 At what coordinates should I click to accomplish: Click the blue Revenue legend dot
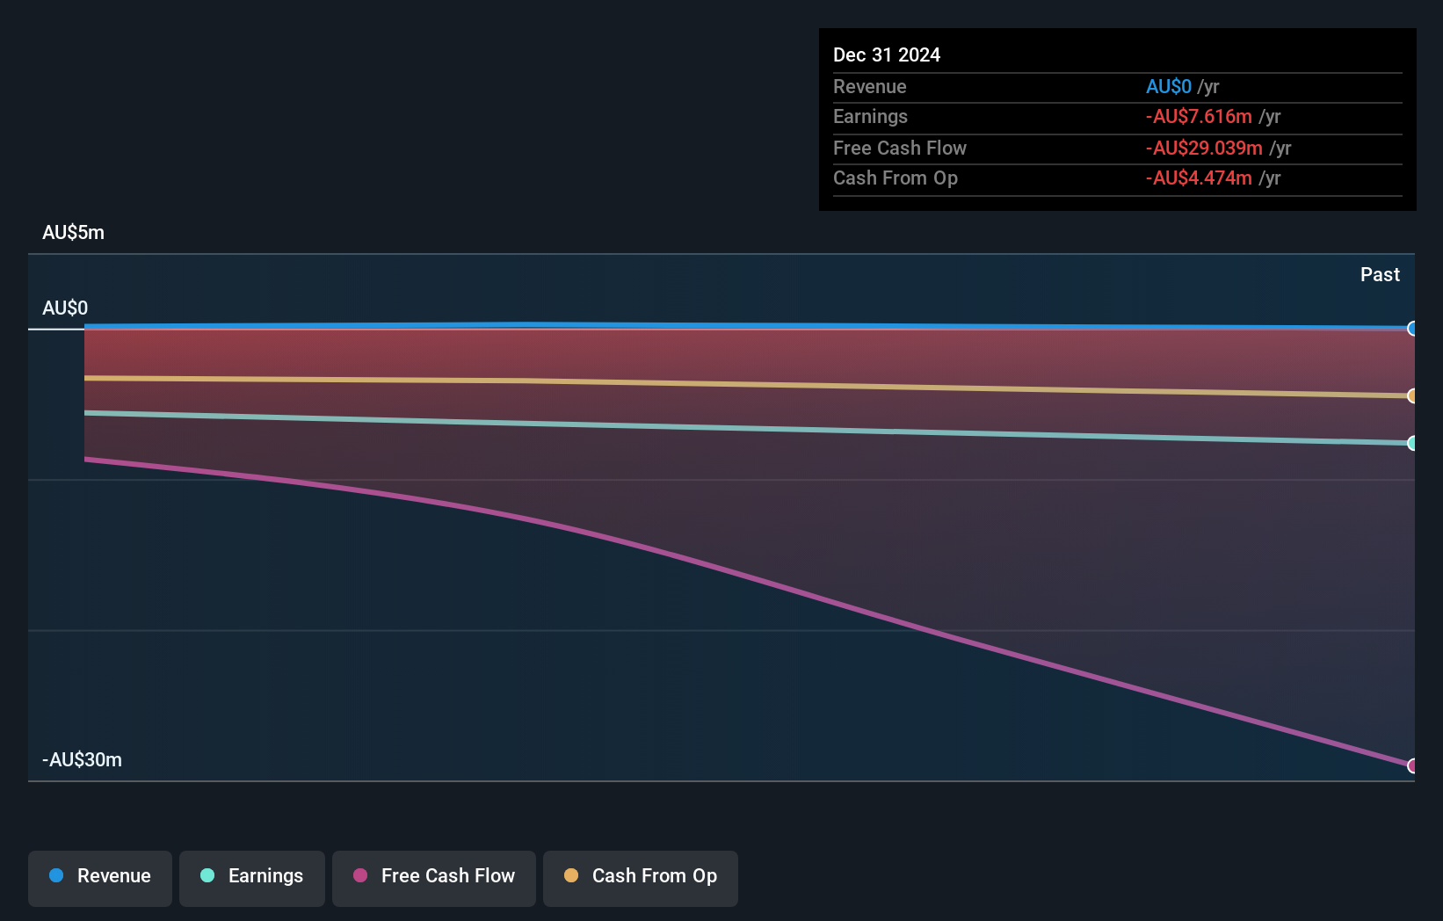56,875
